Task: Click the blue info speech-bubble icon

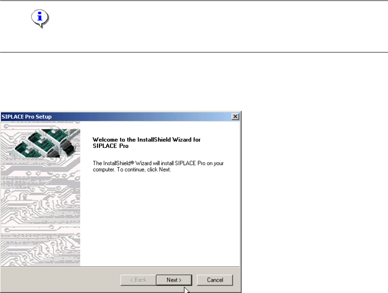Action: pos(40,19)
